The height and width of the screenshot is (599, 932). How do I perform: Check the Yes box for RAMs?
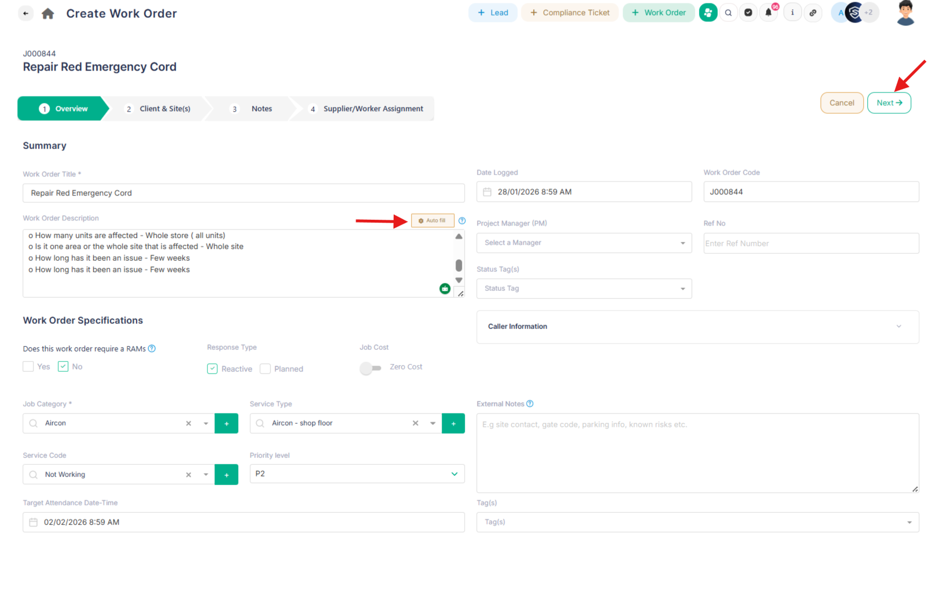(x=28, y=367)
